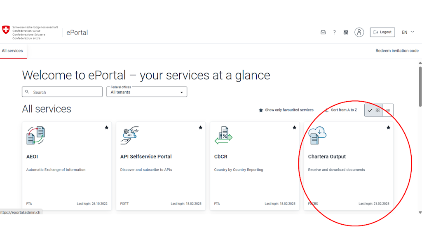
Task: Click the question mark help icon
Action: (334, 32)
